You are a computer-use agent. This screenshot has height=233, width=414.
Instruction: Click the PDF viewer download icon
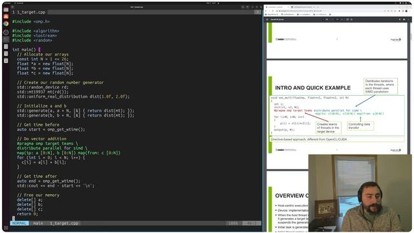[x=400, y=19]
